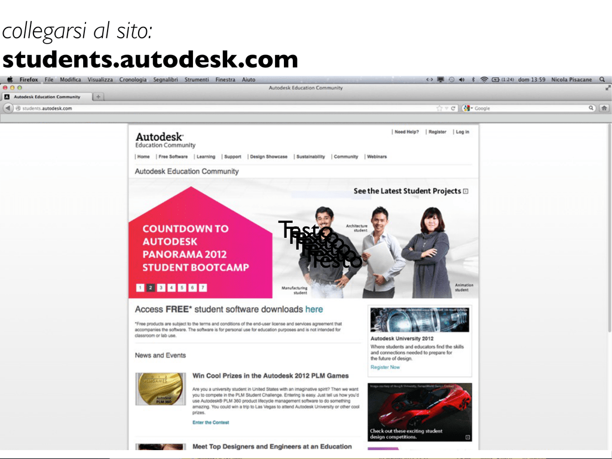Click the Time Machine clock icon
This screenshot has width=612, height=459.
coord(451,79)
